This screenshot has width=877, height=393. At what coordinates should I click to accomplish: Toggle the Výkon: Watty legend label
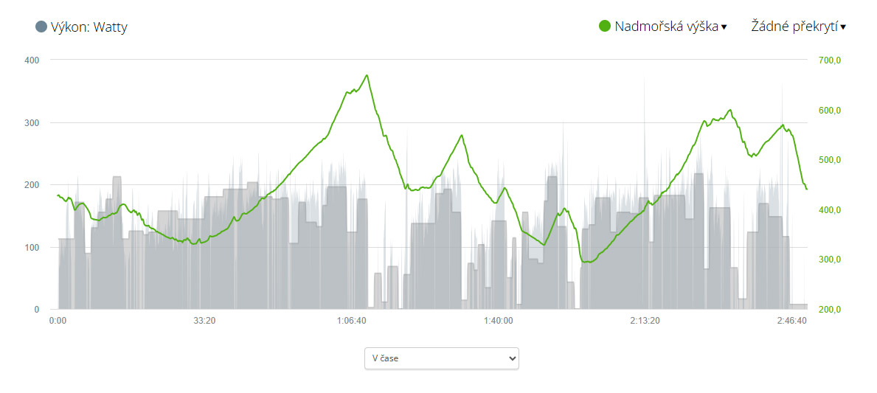point(89,27)
